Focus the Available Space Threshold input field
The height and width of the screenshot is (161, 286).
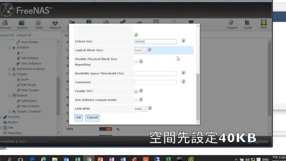point(155,73)
